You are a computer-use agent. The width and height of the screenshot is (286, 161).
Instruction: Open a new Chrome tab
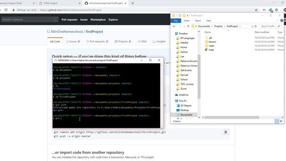133,3
